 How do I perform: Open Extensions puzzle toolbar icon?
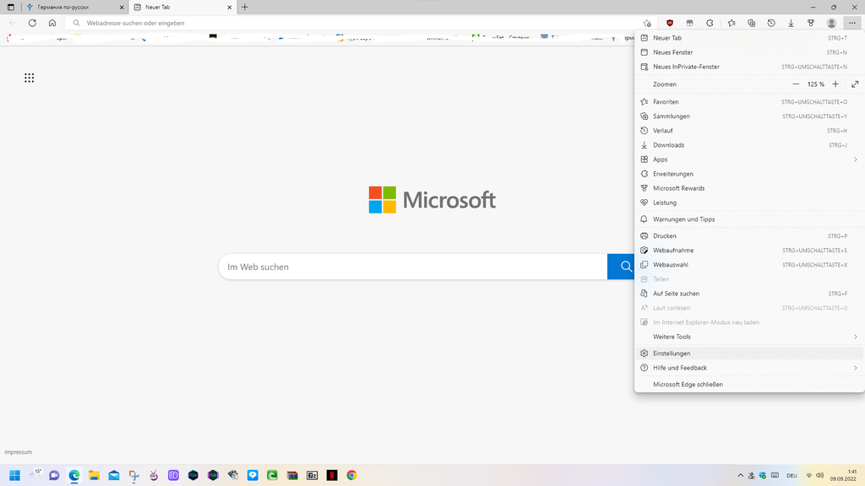tap(710, 23)
